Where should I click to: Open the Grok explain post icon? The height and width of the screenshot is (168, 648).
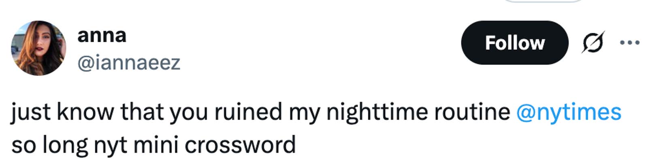593,42
